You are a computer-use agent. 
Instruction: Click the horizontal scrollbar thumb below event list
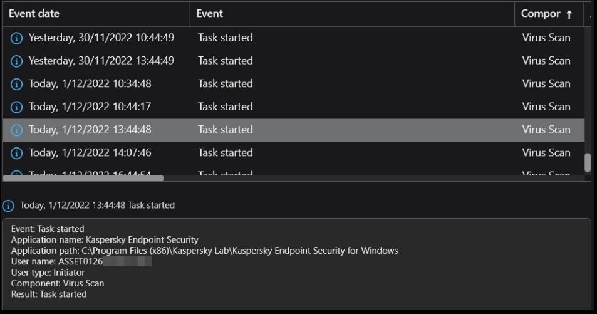point(83,178)
